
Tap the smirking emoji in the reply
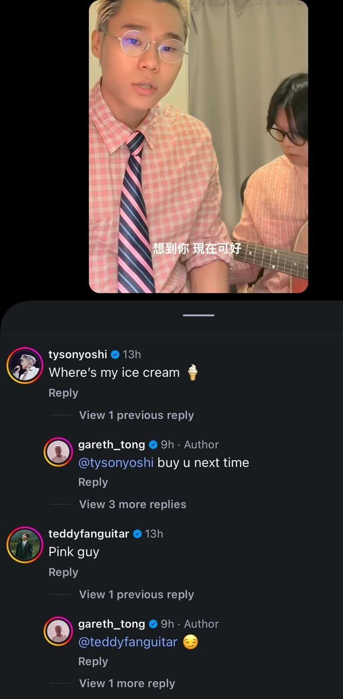coord(190,642)
